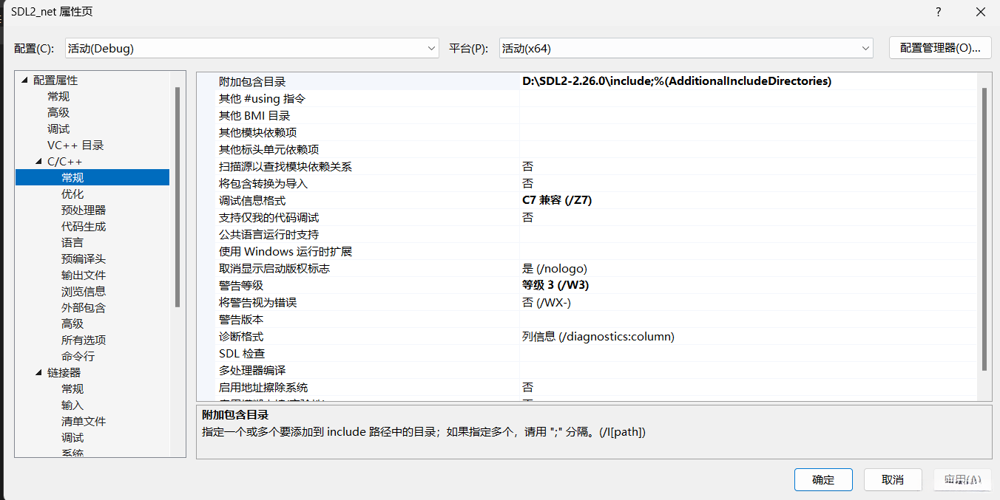The height and width of the screenshot is (500, 1000).
Task: Click 否 value of 启用地址擦除系统
Action: click(x=527, y=387)
